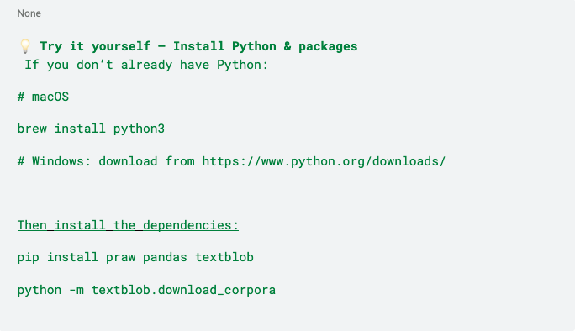
Task: Click 'Install Python' in the heading
Action: pos(224,46)
